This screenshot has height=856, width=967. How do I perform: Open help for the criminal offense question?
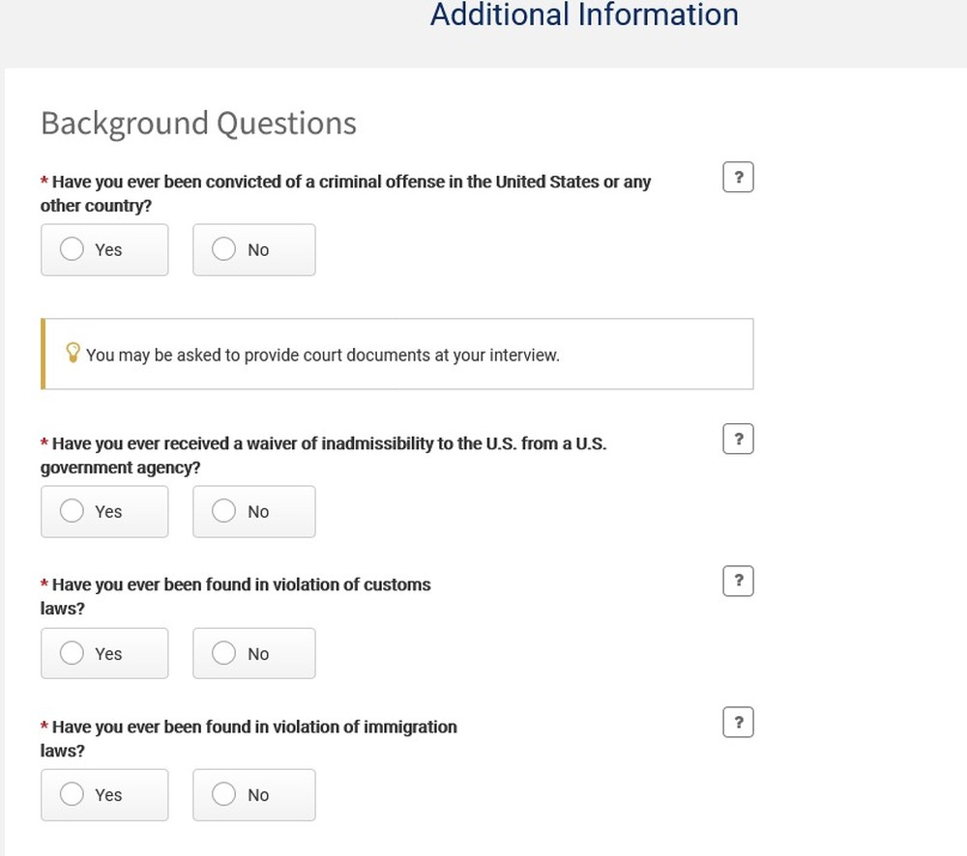click(738, 178)
